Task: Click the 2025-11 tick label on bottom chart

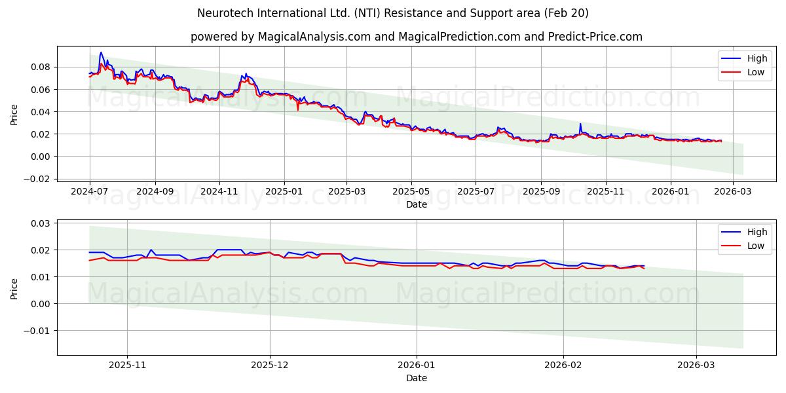Action: tap(127, 365)
